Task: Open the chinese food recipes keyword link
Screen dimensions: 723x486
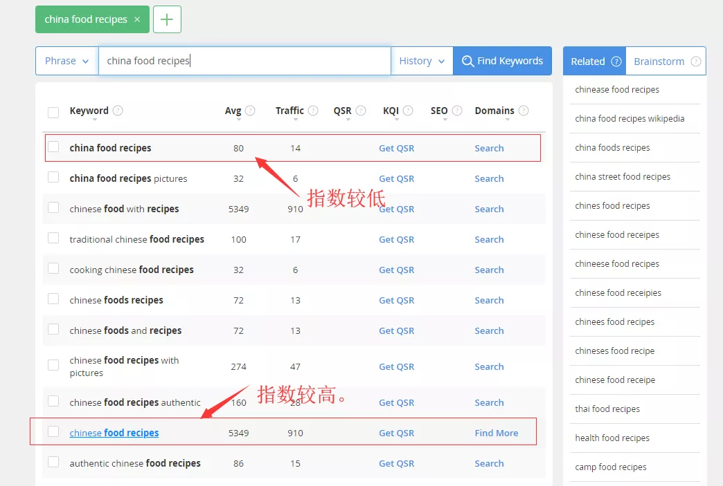Action: (x=114, y=433)
